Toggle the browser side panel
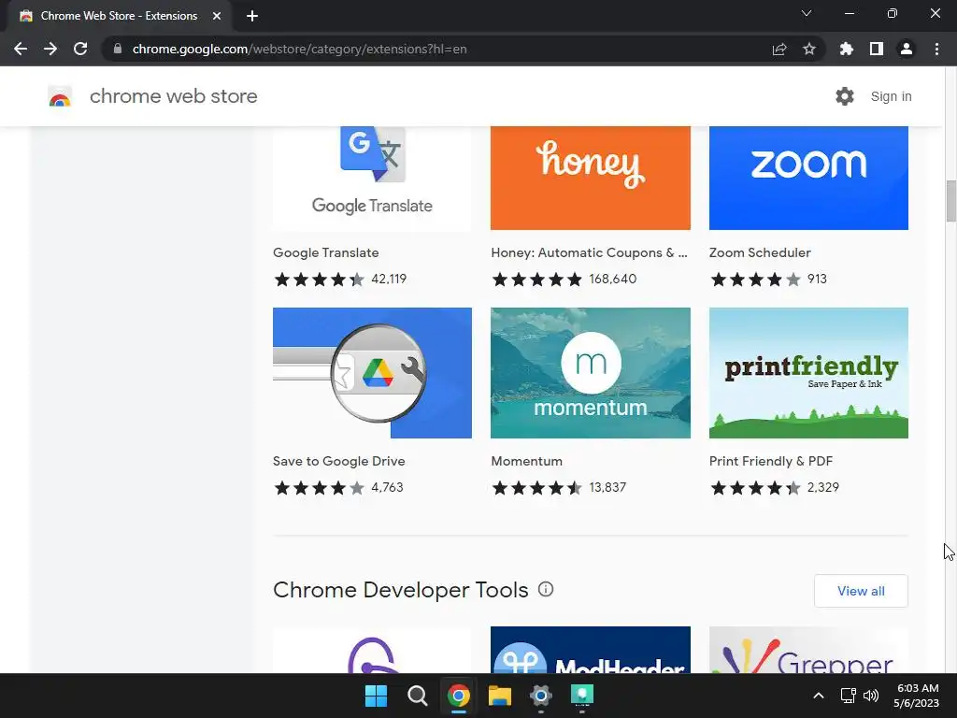957x718 pixels. coord(877,49)
